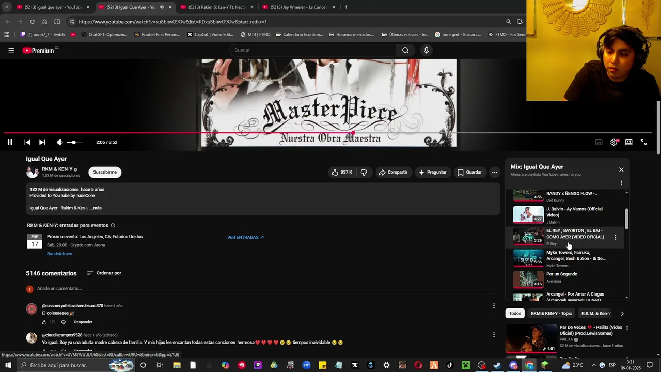The height and width of the screenshot is (372, 661).
Task: Expand the description with ...más
Action: coord(96,208)
